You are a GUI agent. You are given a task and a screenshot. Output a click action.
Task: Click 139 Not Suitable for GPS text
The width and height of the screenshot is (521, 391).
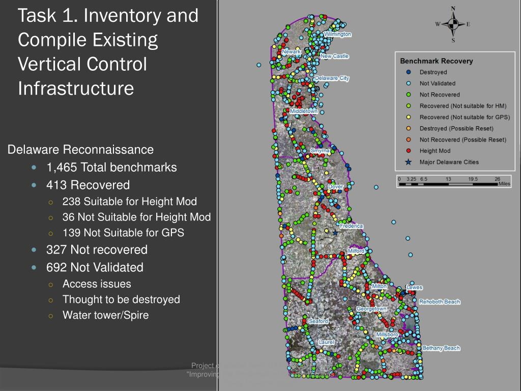tap(123, 232)
